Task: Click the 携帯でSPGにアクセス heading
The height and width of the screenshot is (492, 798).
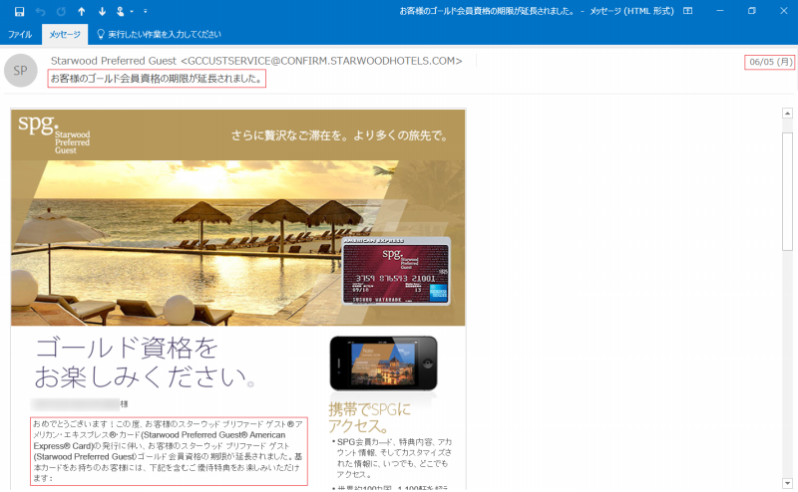Action: tap(369, 417)
